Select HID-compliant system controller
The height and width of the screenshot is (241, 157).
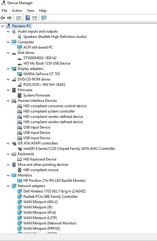click(49, 111)
